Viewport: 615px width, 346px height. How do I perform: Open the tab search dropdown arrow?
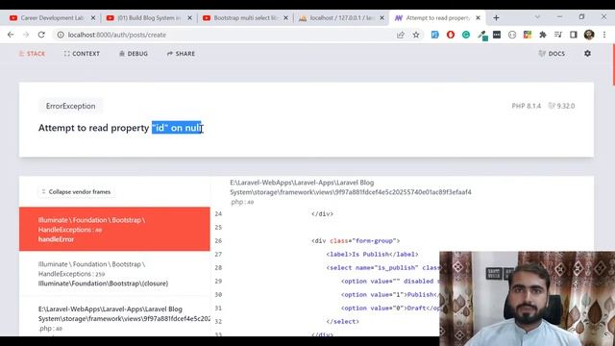tap(537, 17)
